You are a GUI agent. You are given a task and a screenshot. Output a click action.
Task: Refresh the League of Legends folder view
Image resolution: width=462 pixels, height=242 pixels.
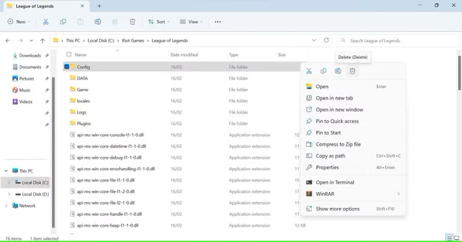(326, 40)
